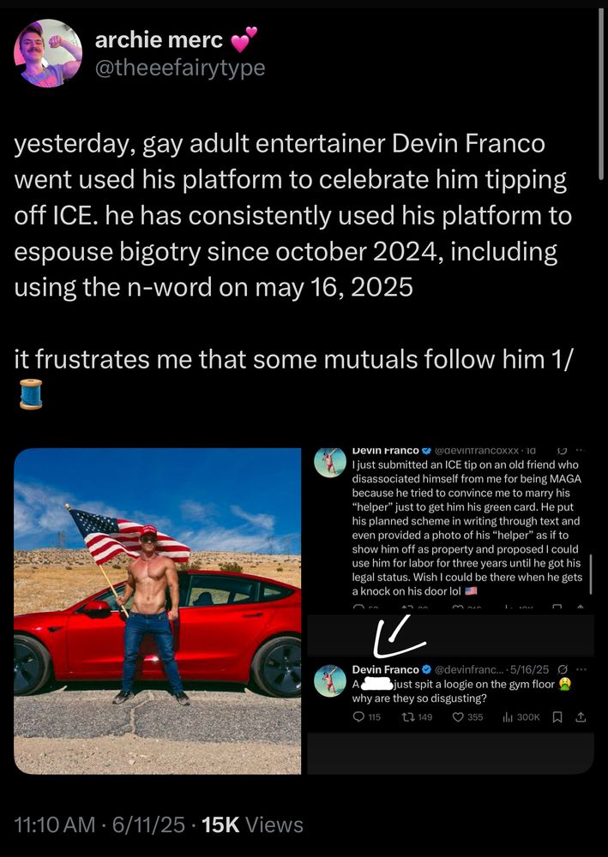
Task: Open the three-dot menu on 5/16/25 post
Action: click(581, 669)
